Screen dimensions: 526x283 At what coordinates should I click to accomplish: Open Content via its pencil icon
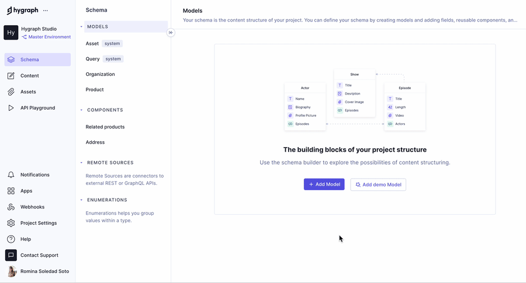(x=11, y=76)
